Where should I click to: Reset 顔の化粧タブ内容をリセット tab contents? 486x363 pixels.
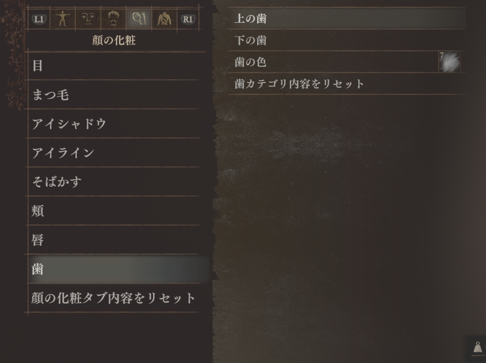[113, 298]
